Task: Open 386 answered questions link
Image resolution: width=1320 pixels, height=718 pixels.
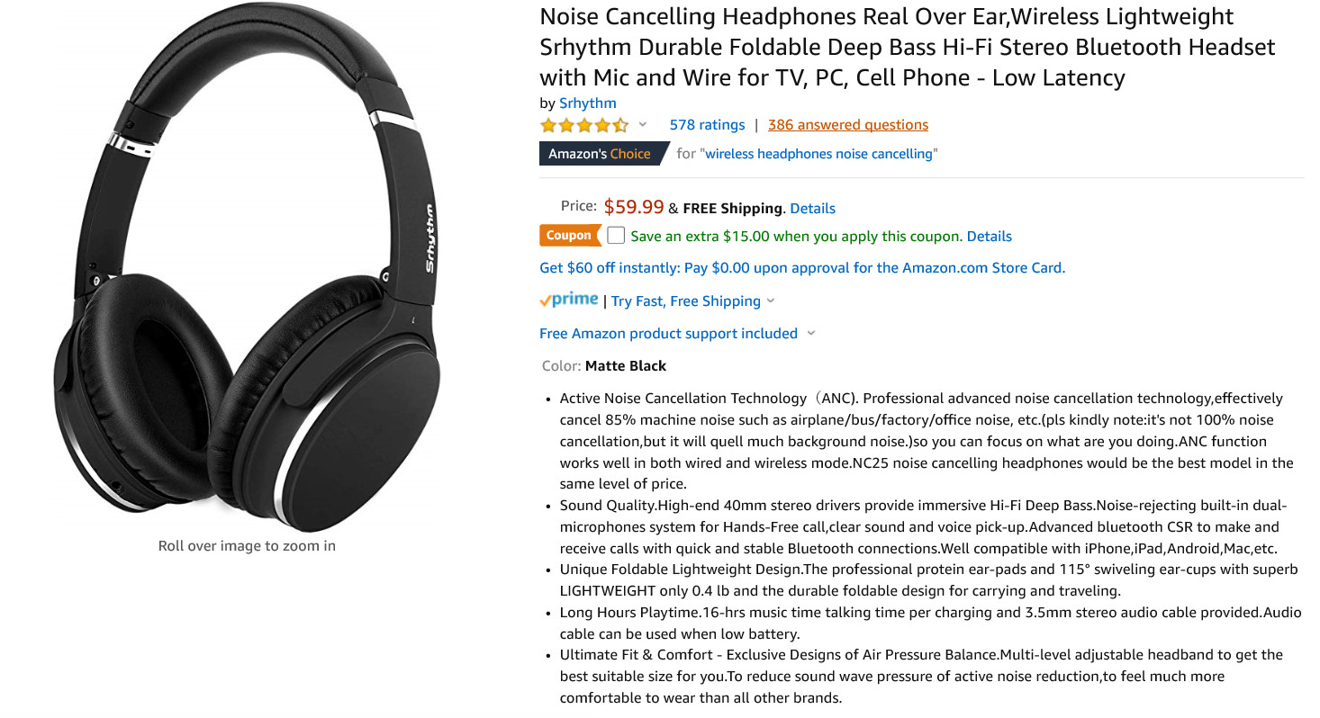Action: click(848, 125)
